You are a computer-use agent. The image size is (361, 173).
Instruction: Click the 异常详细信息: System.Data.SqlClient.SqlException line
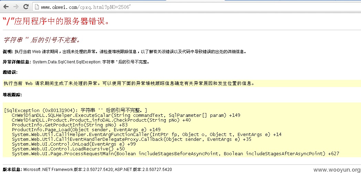pos(76,62)
